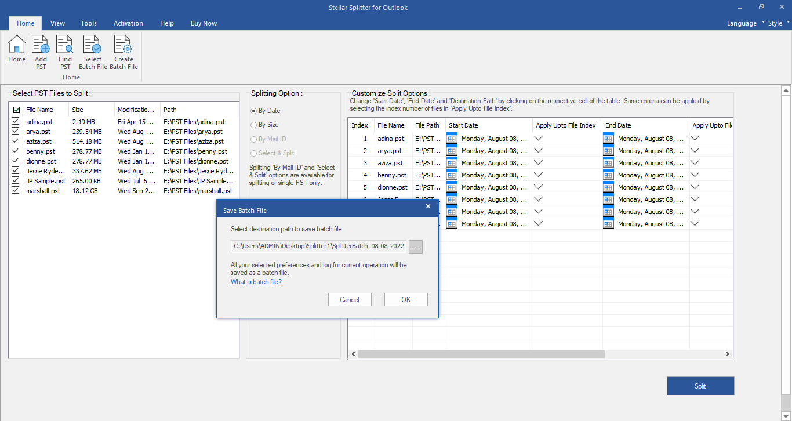
Task: Open the Language dropdown menu
Action: (746, 23)
